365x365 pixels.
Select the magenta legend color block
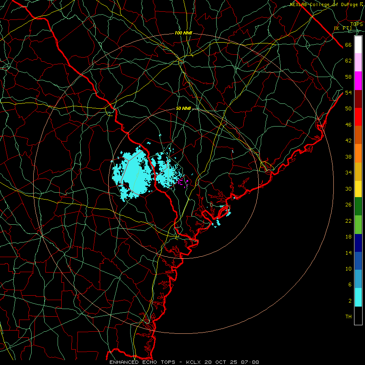pyautogui.click(x=358, y=81)
